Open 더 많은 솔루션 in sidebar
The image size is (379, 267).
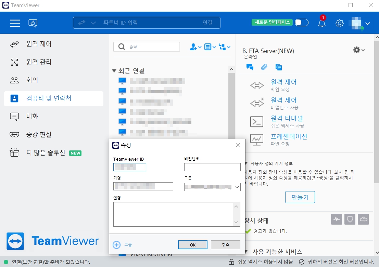pyautogui.click(x=54, y=152)
